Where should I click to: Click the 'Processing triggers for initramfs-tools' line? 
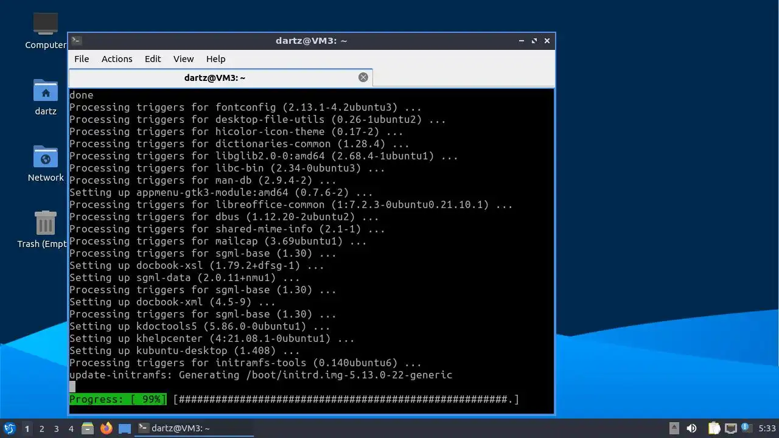245,363
